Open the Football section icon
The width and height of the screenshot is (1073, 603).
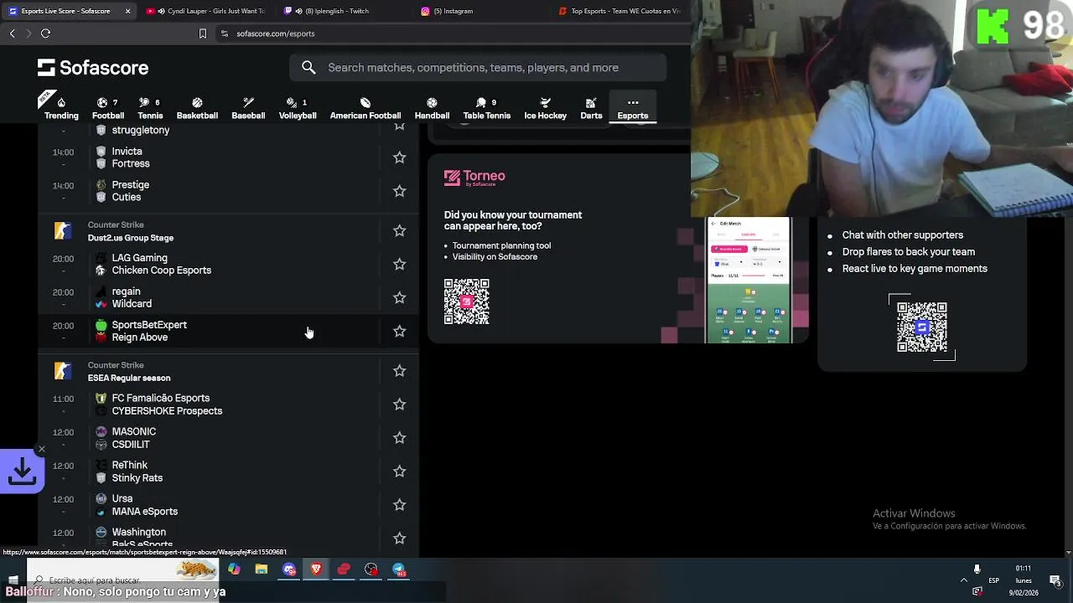[102, 102]
